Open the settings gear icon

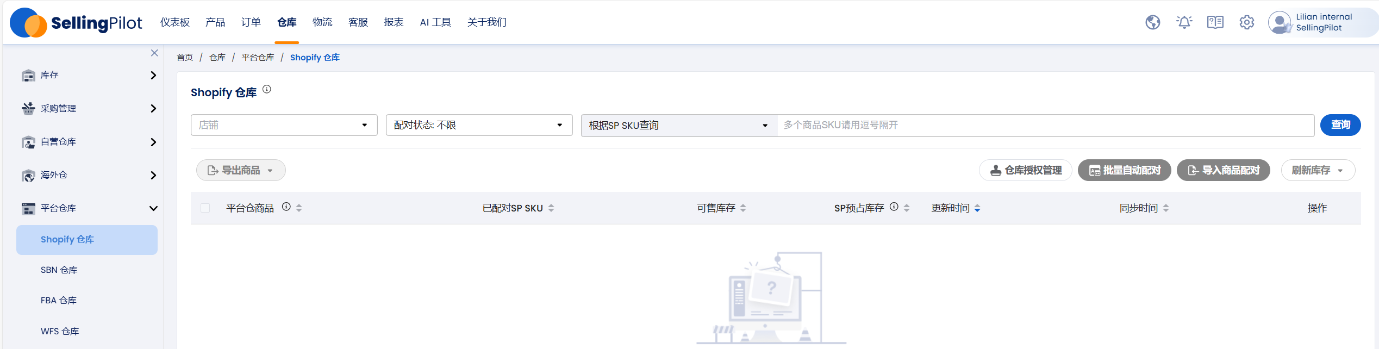point(1246,22)
